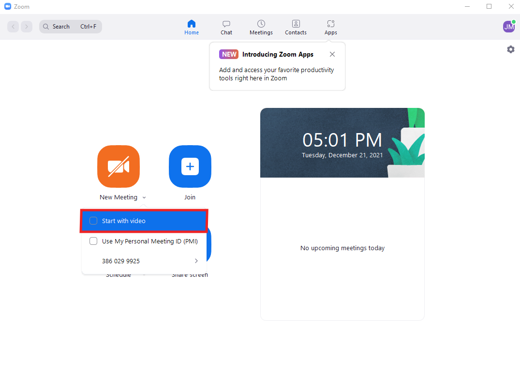Viewport: 520px width, 391px height.
Task: Click the JM profile avatar
Action: tap(509, 27)
